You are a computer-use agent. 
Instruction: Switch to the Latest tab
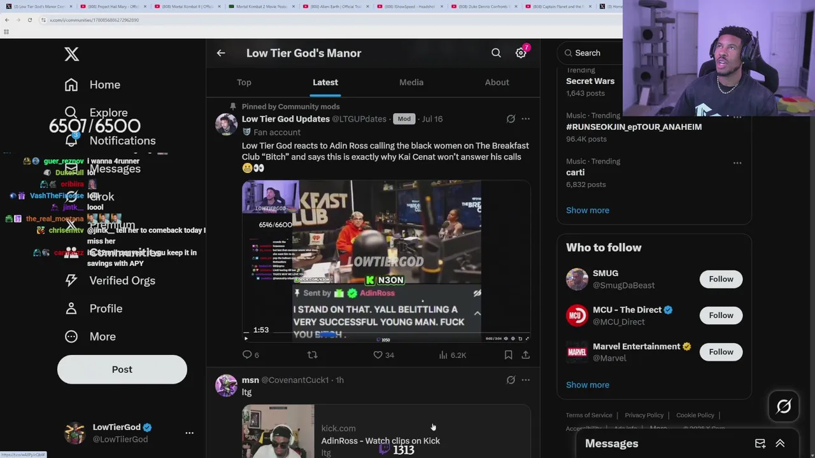pyautogui.click(x=325, y=82)
